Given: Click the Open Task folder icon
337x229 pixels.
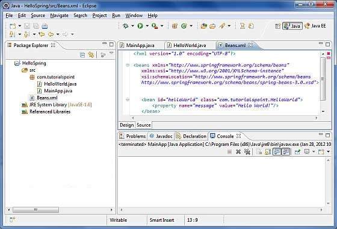Looking at the screenshot, I should click(212, 26).
